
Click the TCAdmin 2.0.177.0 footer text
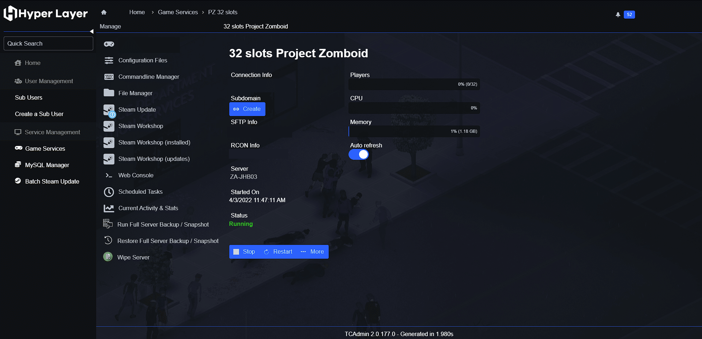399,334
